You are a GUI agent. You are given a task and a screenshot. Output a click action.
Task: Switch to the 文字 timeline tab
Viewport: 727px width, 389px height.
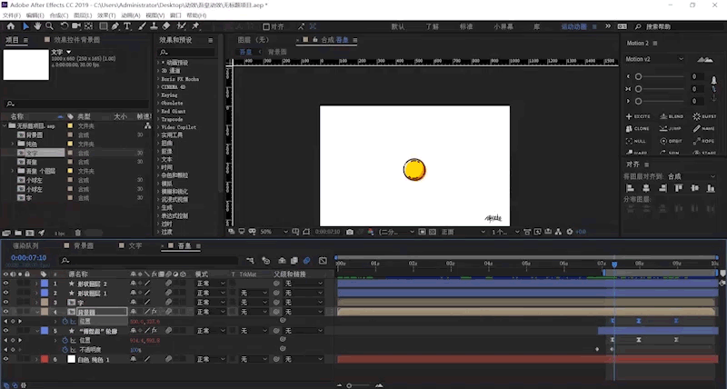pos(134,246)
